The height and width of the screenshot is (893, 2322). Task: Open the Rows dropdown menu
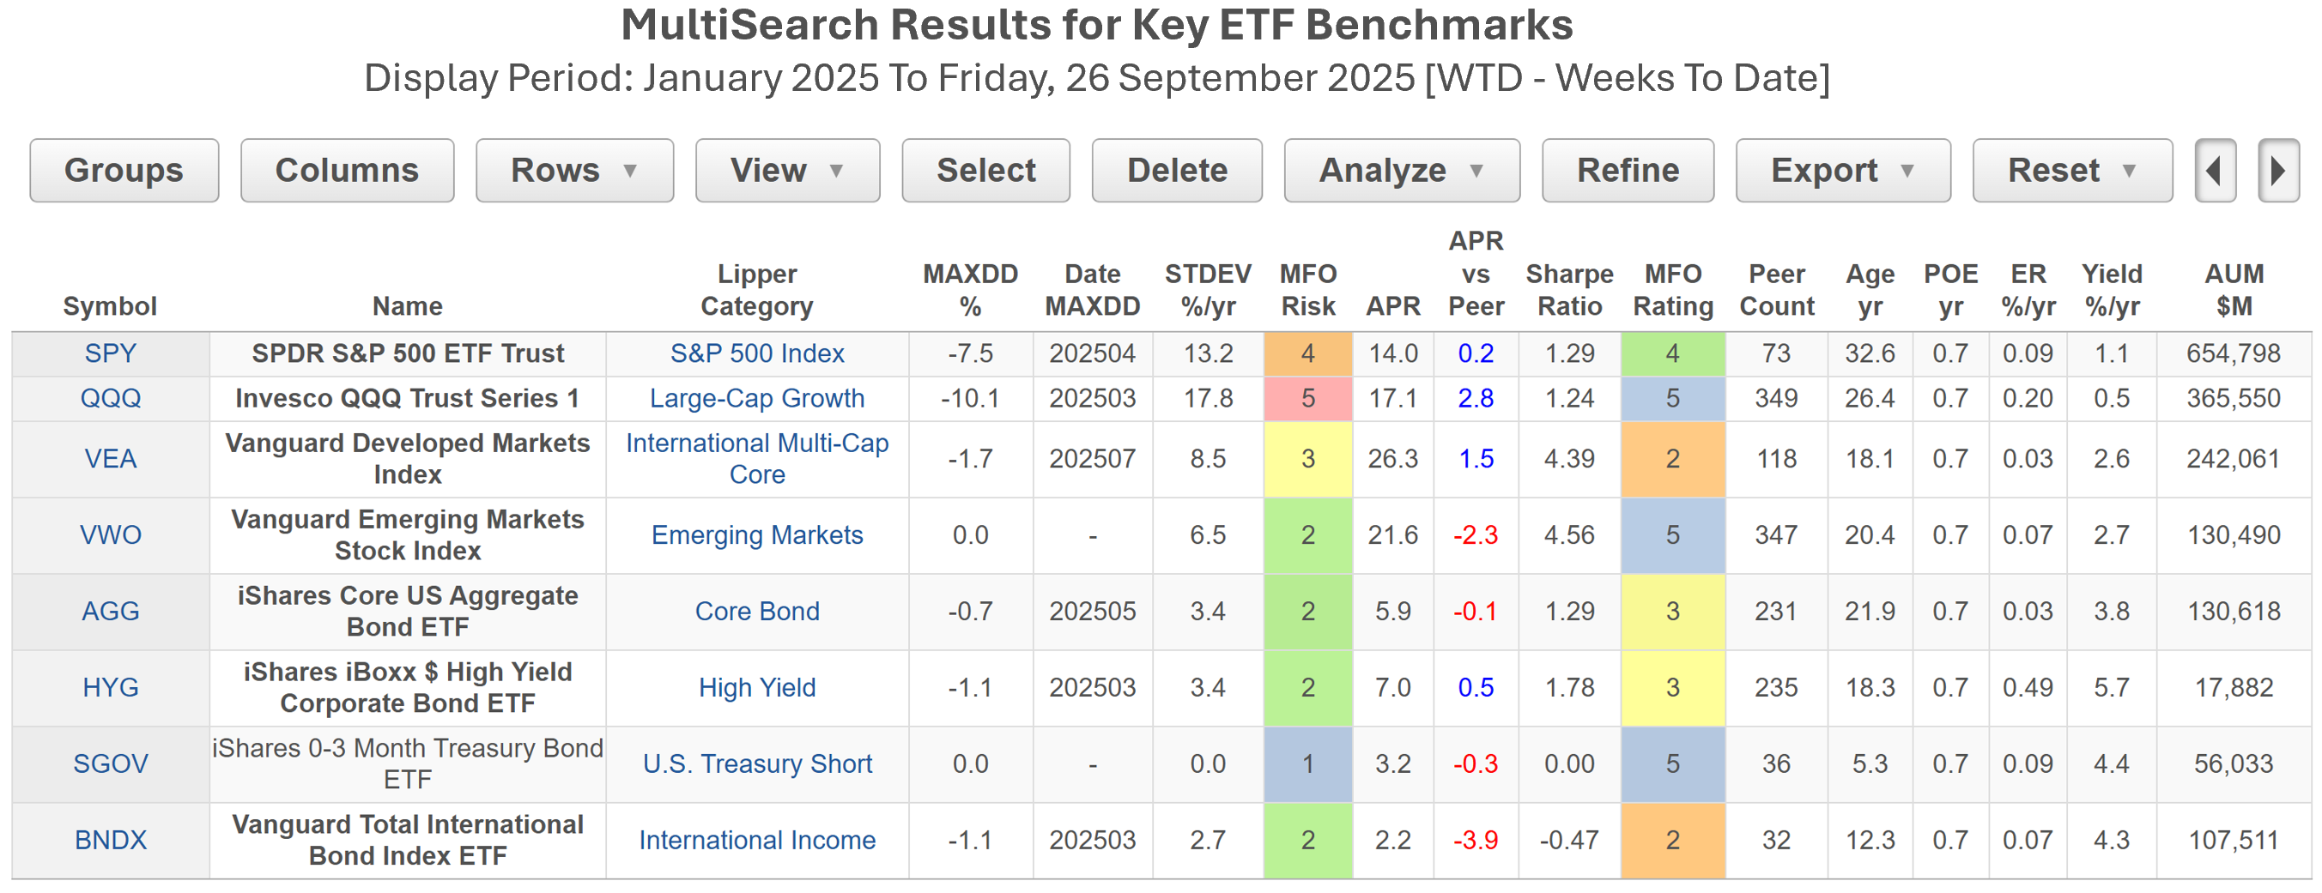(574, 171)
